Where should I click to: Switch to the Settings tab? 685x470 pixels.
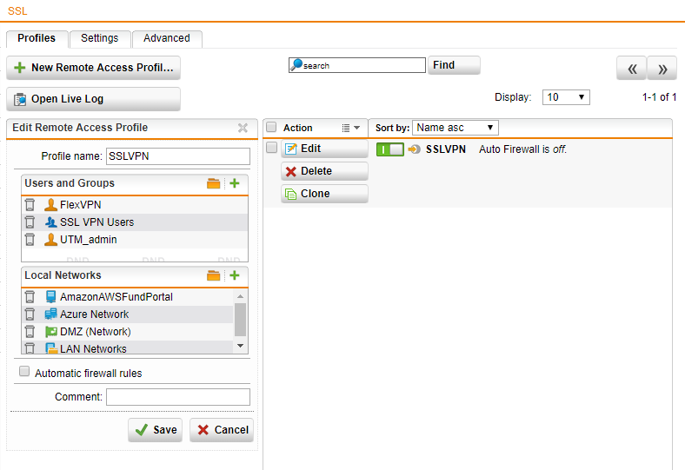point(100,38)
